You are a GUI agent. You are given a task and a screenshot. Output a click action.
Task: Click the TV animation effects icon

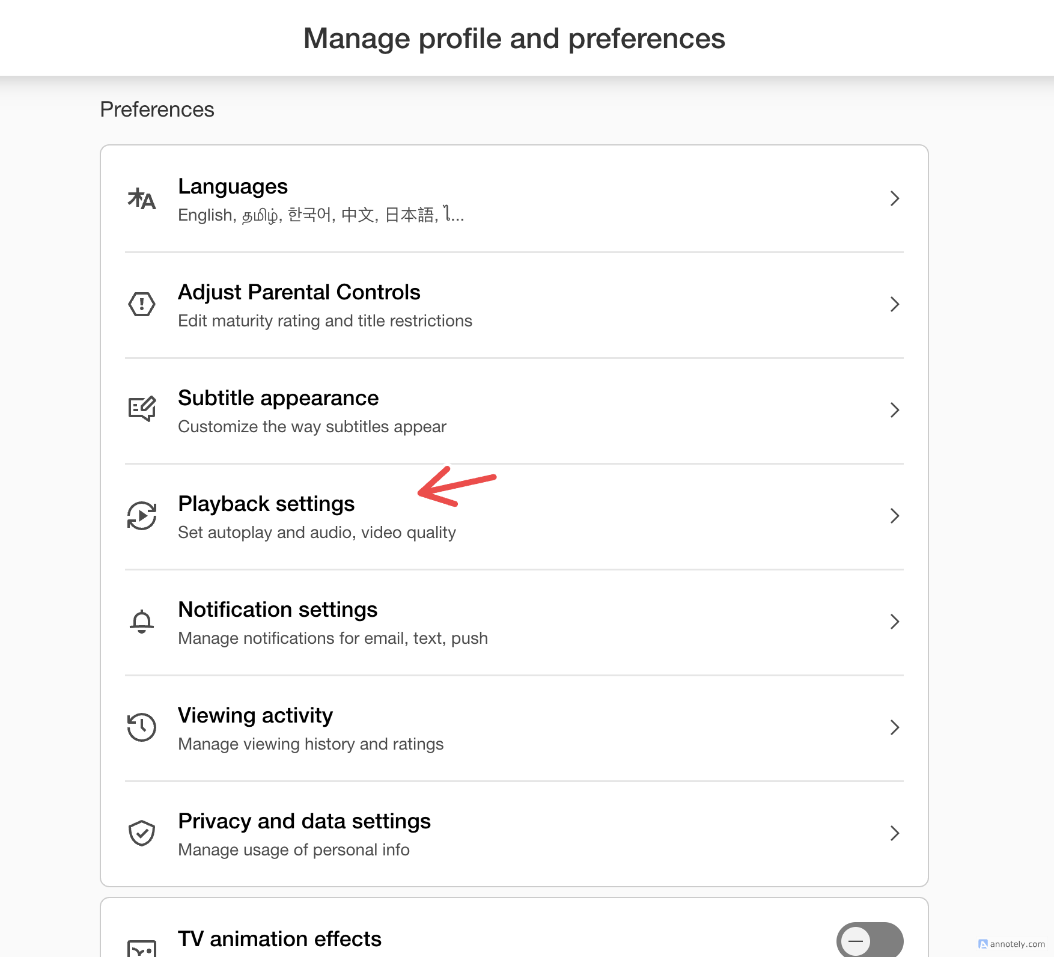(142, 948)
